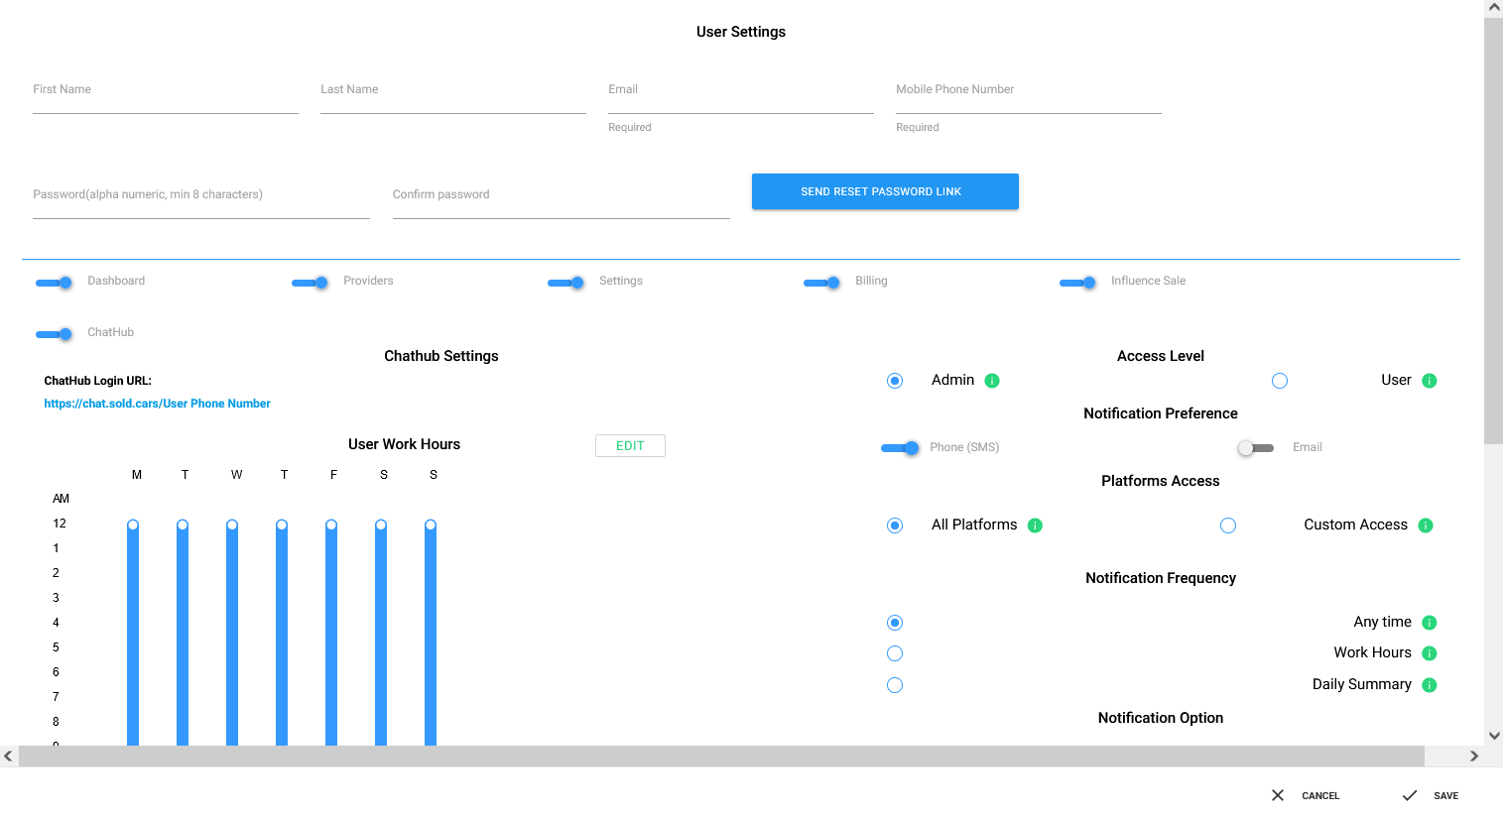Disable the Dashboard toggle
1503x818 pixels.
pos(55,283)
